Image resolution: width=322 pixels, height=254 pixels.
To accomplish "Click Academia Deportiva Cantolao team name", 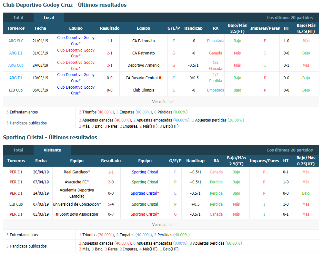I will click(77, 193).
